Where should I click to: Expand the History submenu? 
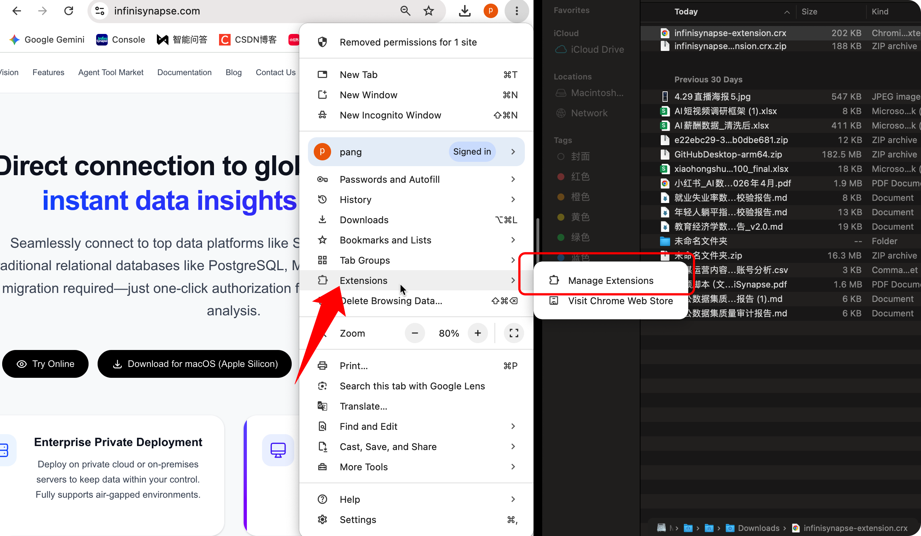pos(416,199)
